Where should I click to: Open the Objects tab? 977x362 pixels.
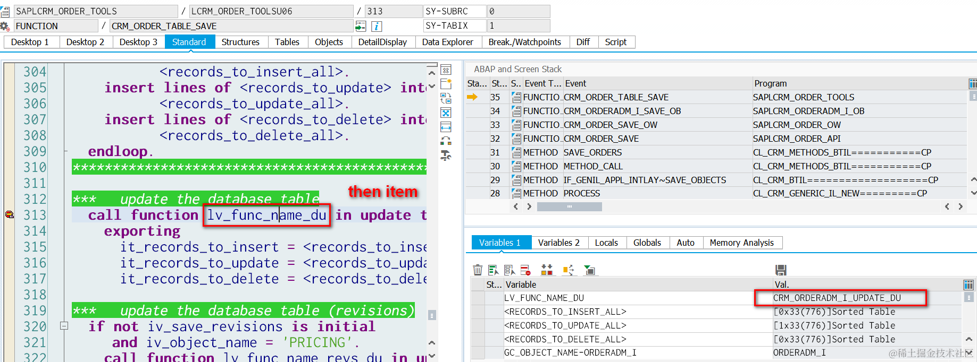[x=329, y=42]
